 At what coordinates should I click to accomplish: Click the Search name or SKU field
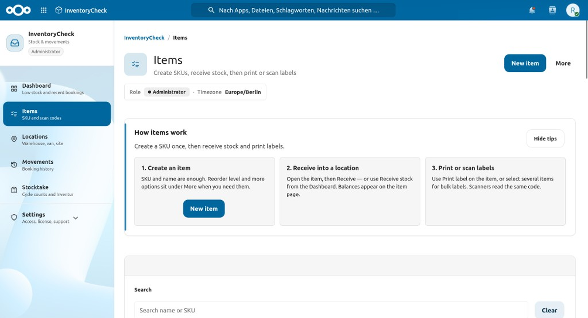[331, 310]
